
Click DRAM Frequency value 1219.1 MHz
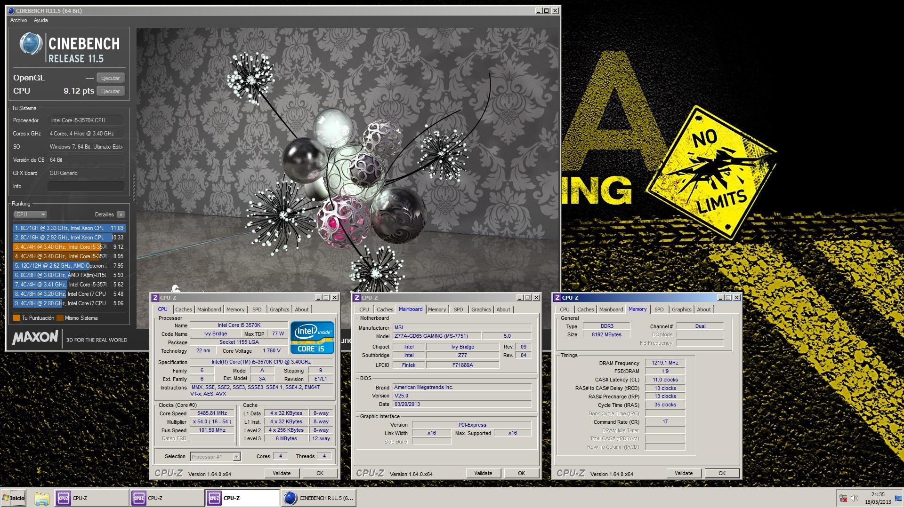pyautogui.click(x=665, y=363)
